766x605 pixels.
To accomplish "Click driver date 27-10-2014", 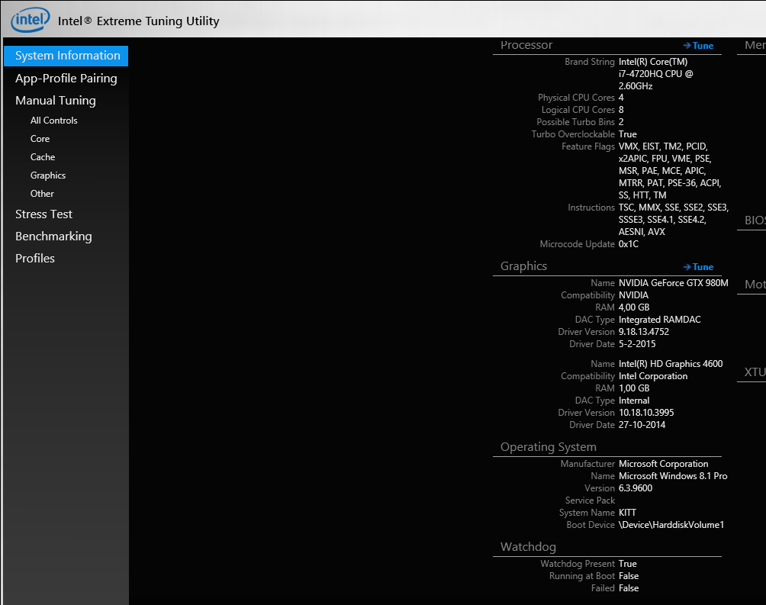I will tap(642, 425).
